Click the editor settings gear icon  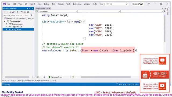[x=165, y=8]
